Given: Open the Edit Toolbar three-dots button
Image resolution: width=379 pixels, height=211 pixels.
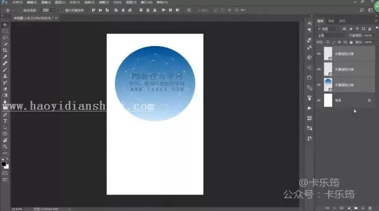Looking at the screenshot, I should pyautogui.click(x=5, y=153).
